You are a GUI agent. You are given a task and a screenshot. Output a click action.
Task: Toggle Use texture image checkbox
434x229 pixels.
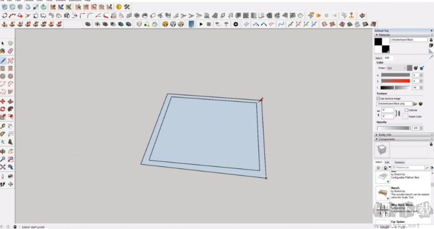pos(378,98)
